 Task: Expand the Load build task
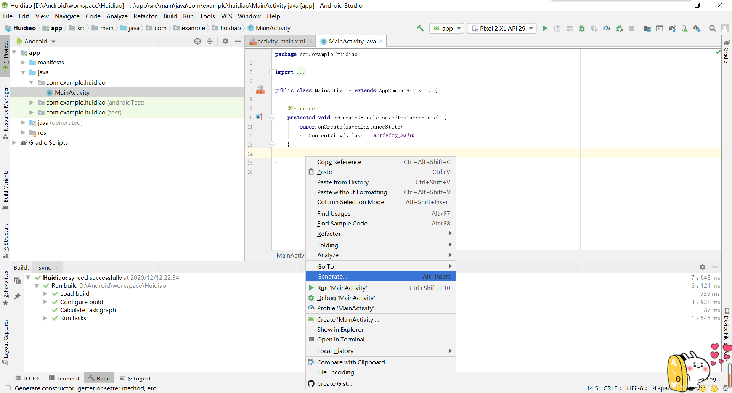(x=45, y=293)
